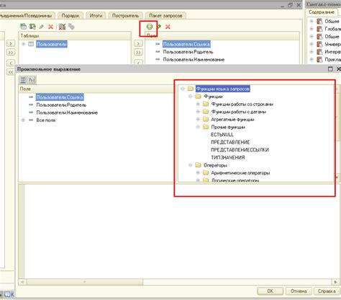Toggle the fields list icon in expression dialog

(23, 80)
